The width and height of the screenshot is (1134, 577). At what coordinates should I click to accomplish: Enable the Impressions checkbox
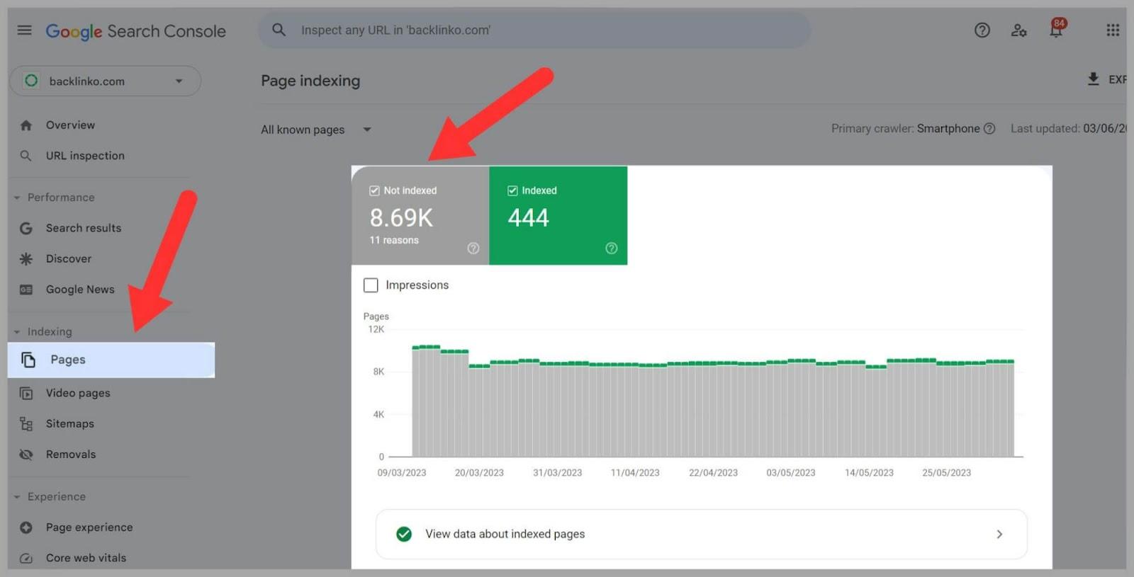point(371,285)
